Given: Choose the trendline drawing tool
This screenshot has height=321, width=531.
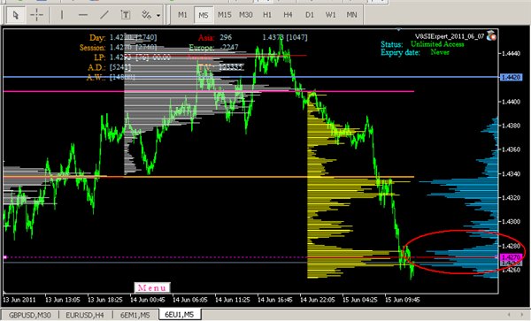Looking at the screenshot, I should [x=104, y=15].
